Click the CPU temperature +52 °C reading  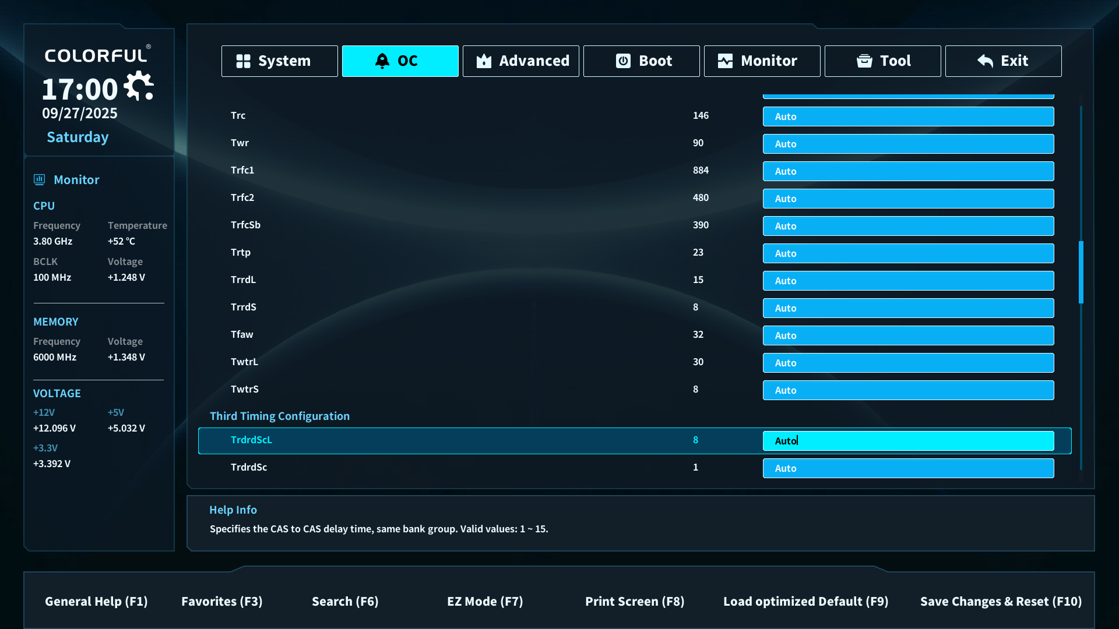click(121, 241)
